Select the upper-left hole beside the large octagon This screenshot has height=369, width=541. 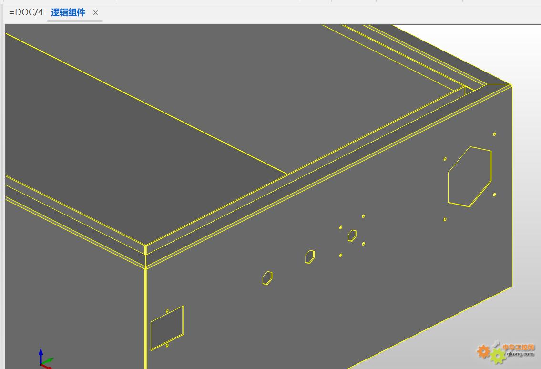point(445,159)
